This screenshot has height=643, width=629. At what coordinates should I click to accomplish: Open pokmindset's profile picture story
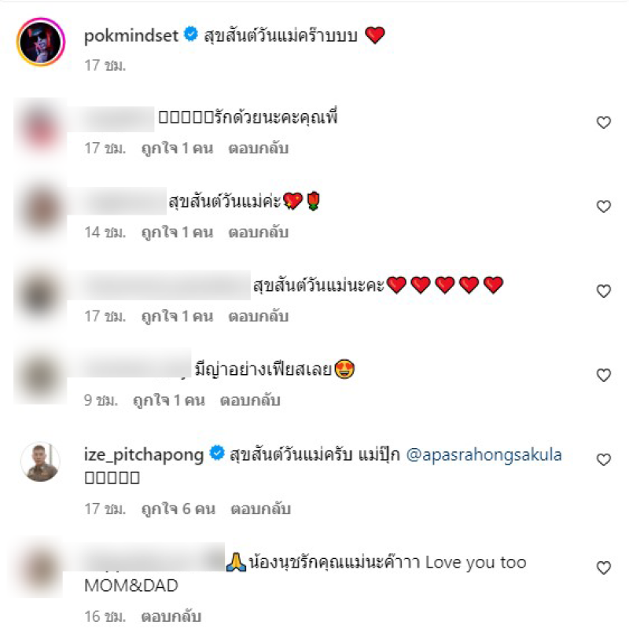(41, 42)
